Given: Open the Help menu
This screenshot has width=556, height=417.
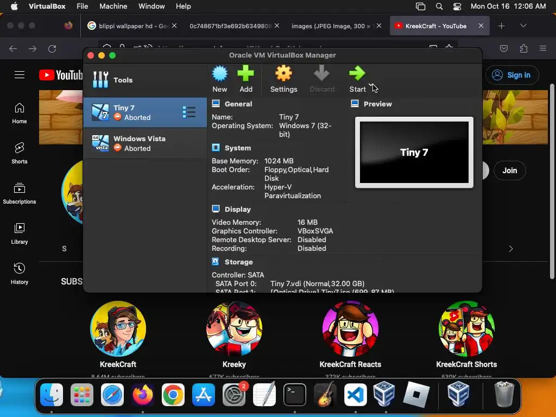Looking at the screenshot, I should click(x=184, y=7).
